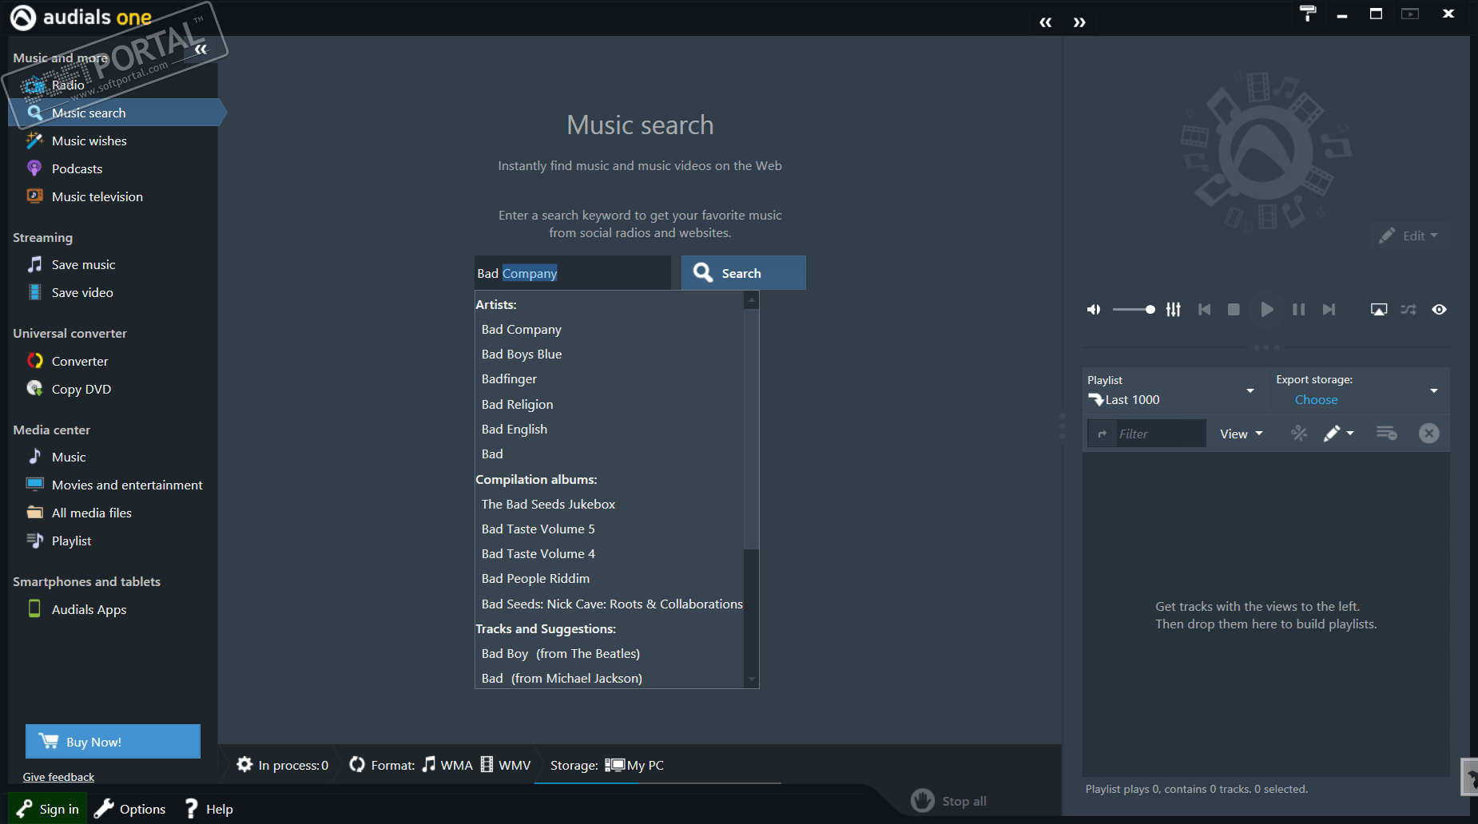Click the Movies and entertainment monitor icon

[34, 485]
